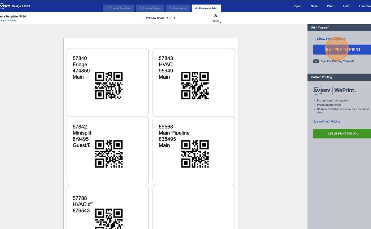This screenshot has width=371, height=229.
Task: Click Let Us Print For You button
Action: click(342, 134)
